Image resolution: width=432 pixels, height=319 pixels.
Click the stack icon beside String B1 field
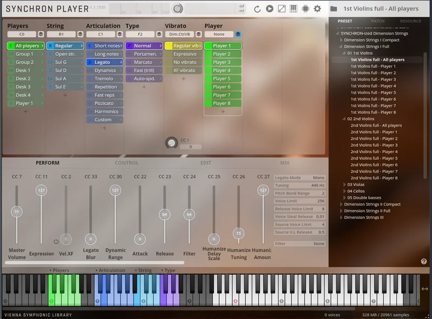tap(80, 34)
